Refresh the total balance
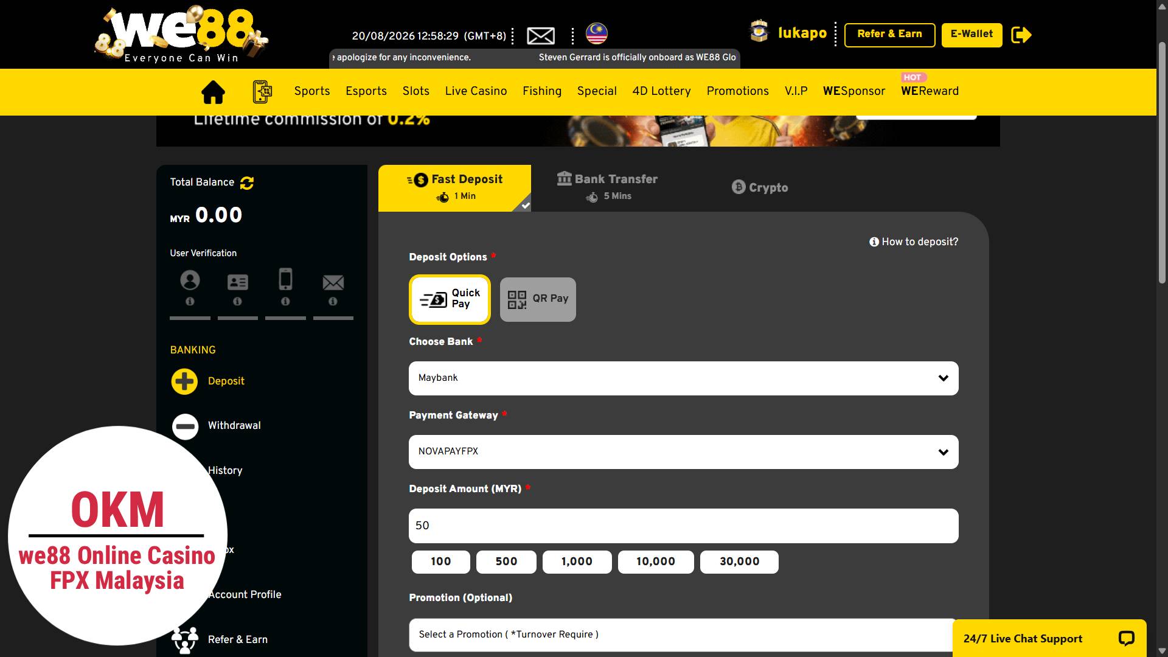Viewport: 1168px width, 657px height. tap(247, 182)
